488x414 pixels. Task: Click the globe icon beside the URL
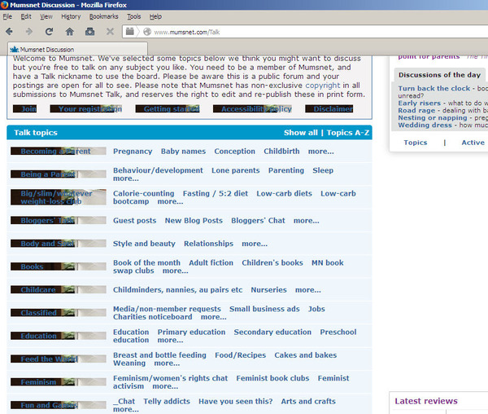(x=147, y=32)
